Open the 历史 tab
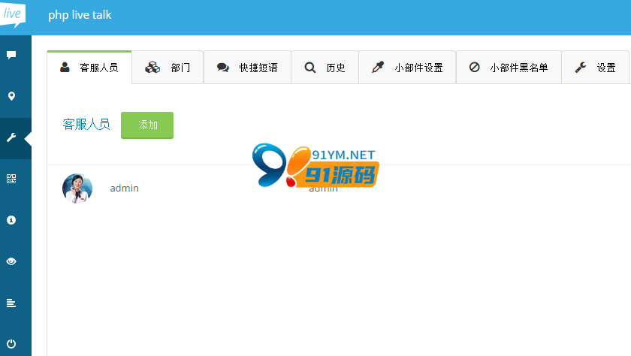Image resolution: width=631 pixels, height=356 pixels. tap(325, 68)
